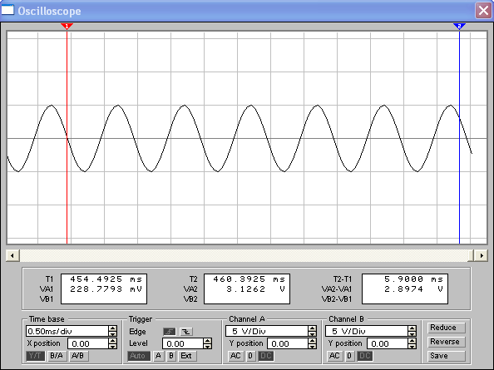The width and height of the screenshot is (494, 370).
Task: Select the red cursor 1 marker
Action: click(67, 26)
